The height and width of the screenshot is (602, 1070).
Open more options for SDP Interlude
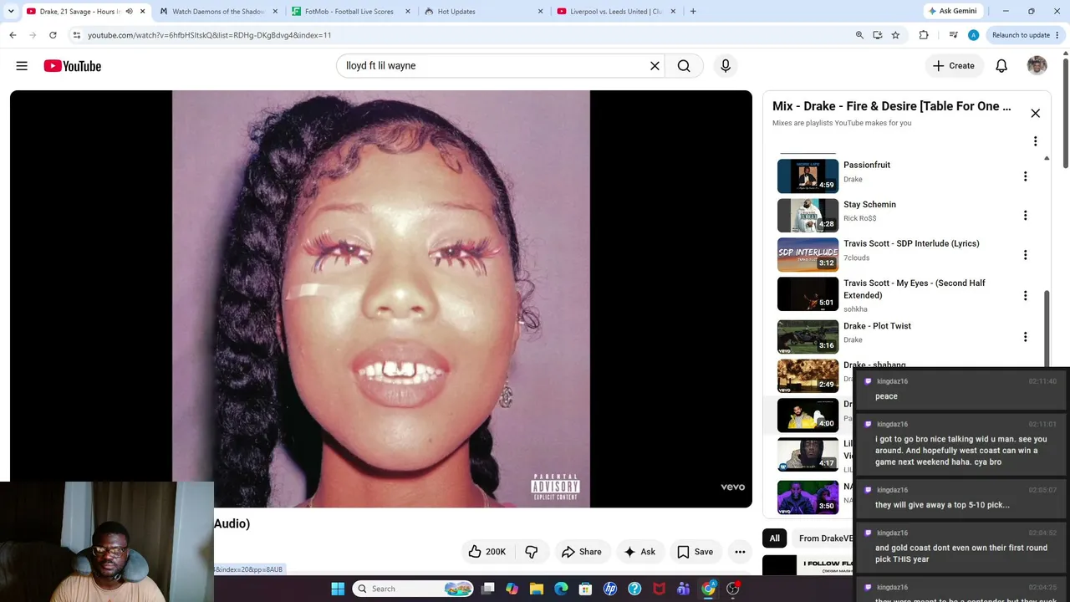click(1025, 255)
